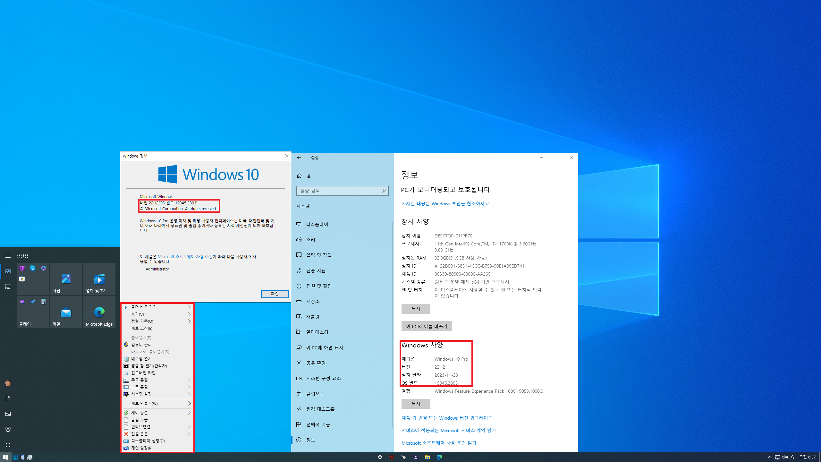This screenshot has height=462, width=821.
Task: Click 복사 button under Windows 사양
Action: pos(416,404)
